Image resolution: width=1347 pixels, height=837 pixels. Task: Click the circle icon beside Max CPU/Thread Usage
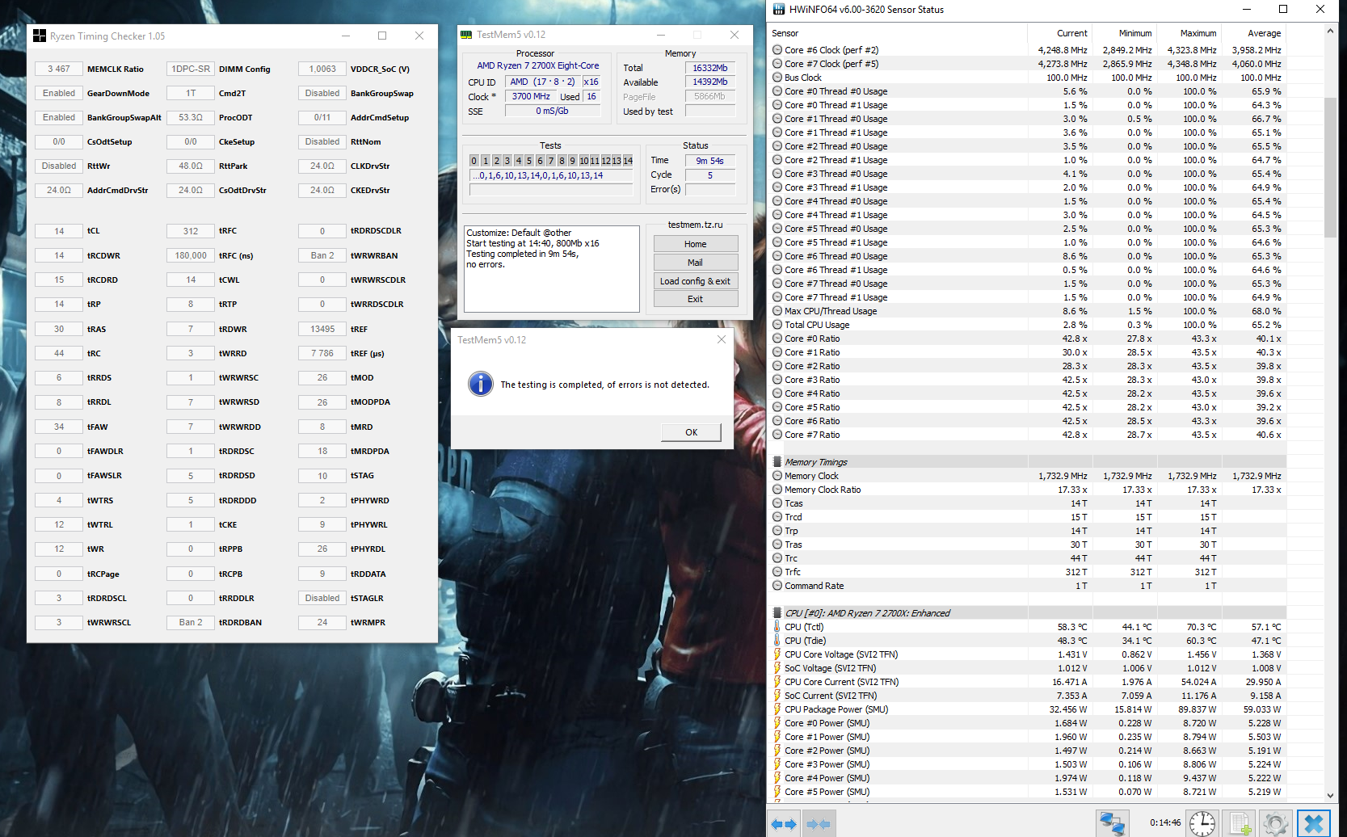[x=777, y=311]
